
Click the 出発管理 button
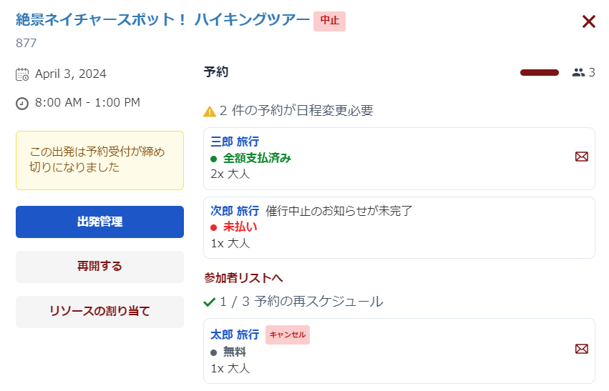click(x=99, y=222)
